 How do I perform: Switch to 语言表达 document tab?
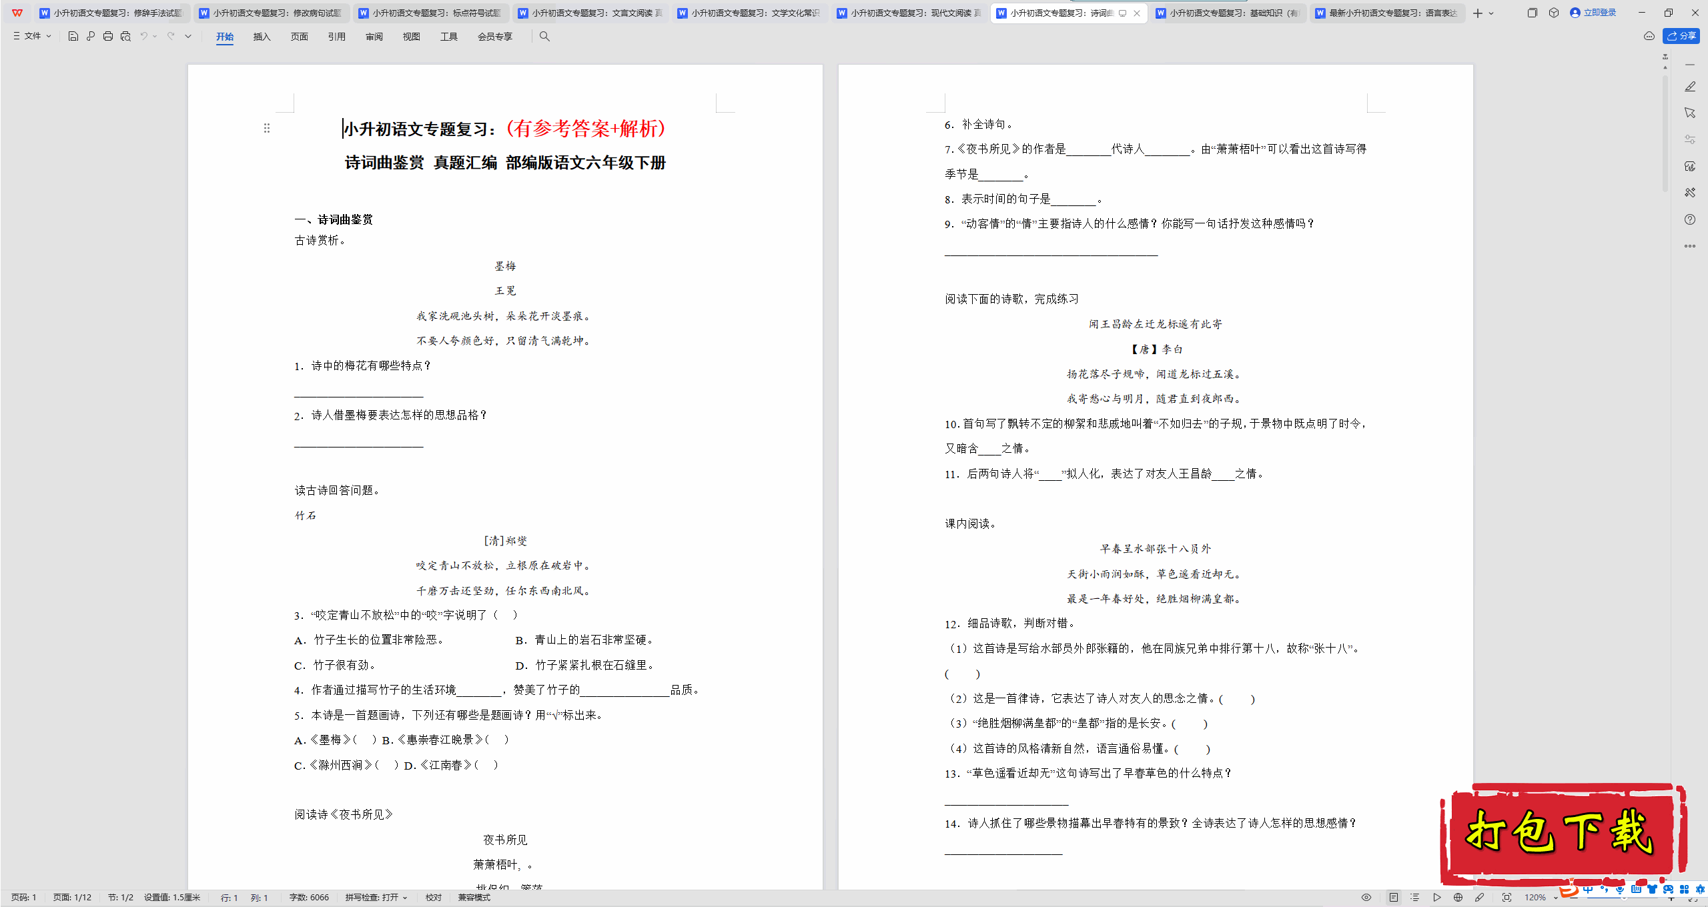[1387, 13]
